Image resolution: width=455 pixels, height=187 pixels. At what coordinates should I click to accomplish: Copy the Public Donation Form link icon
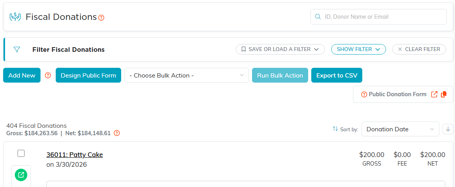pos(444,94)
